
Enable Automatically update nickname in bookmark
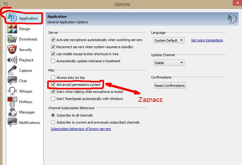coord(53,61)
